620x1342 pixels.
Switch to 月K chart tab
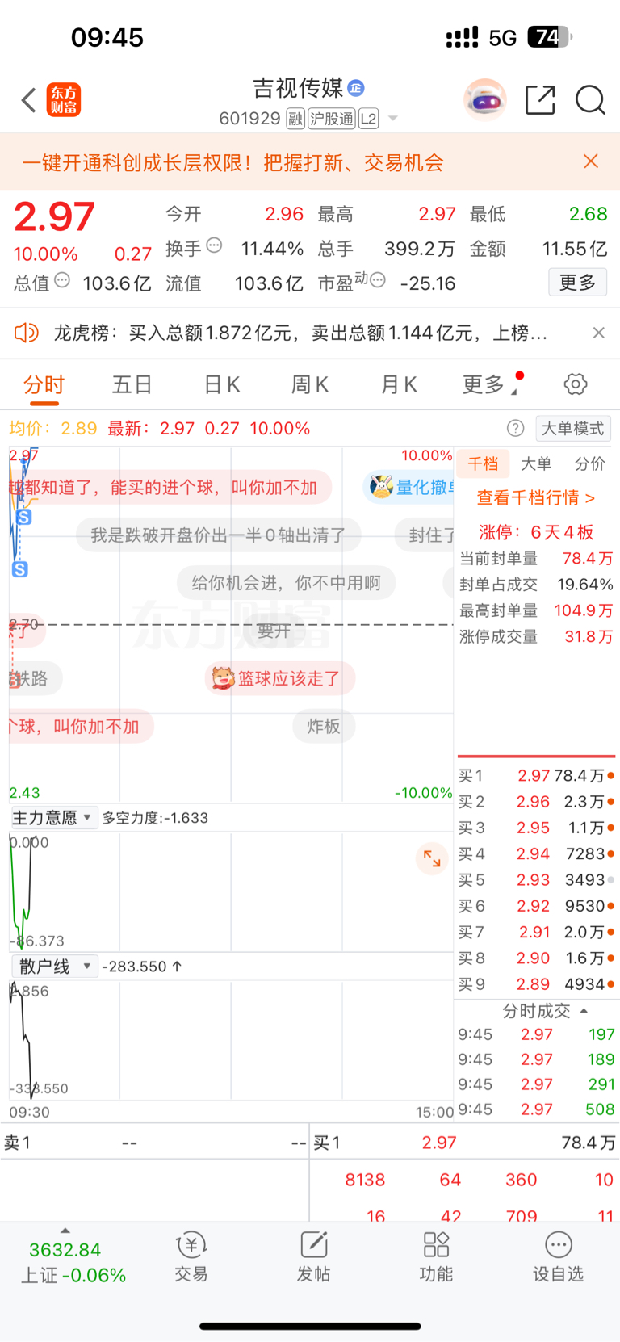click(x=399, y=385)
